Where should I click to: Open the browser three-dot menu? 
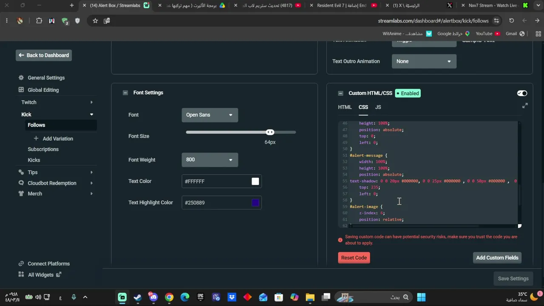(7, 21)
